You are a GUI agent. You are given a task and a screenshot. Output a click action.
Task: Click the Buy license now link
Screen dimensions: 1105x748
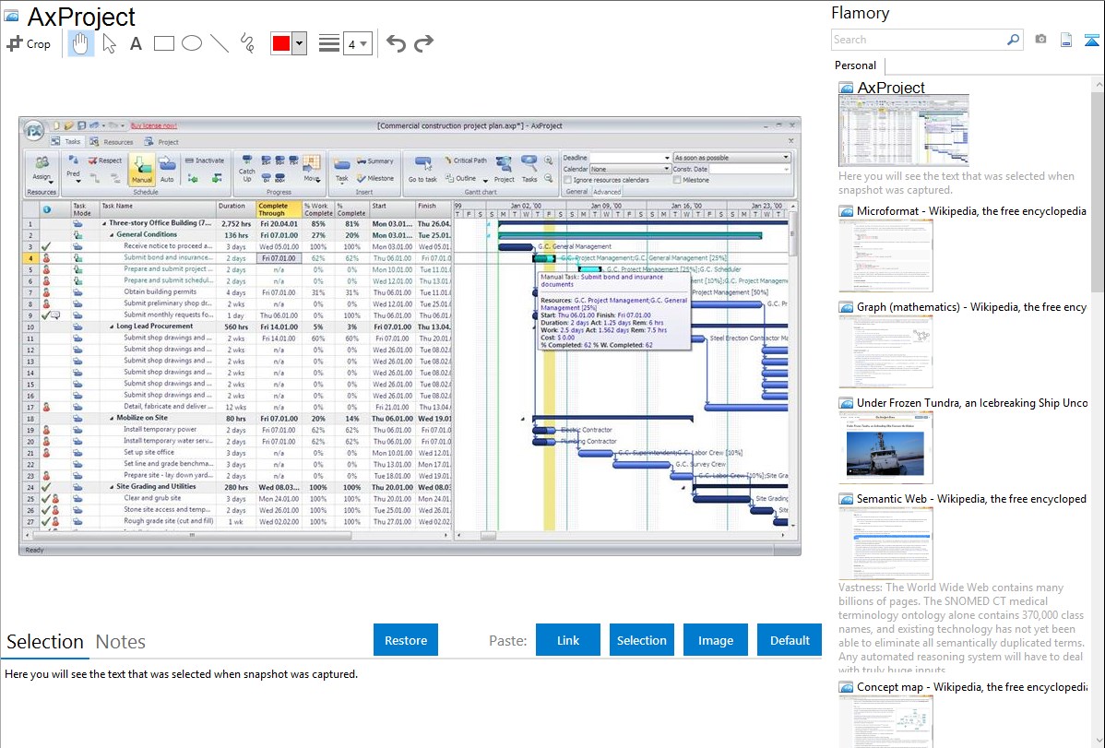pos(154,125)
